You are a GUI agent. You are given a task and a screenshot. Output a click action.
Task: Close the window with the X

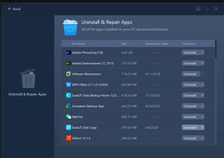click(216, 9)
